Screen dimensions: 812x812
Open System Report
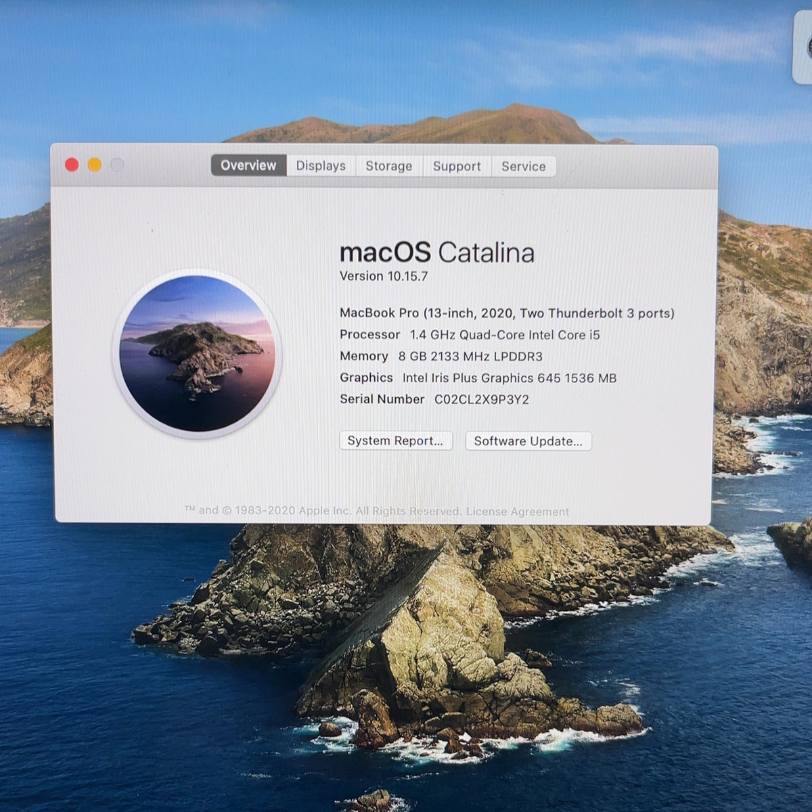coord(395,441)
